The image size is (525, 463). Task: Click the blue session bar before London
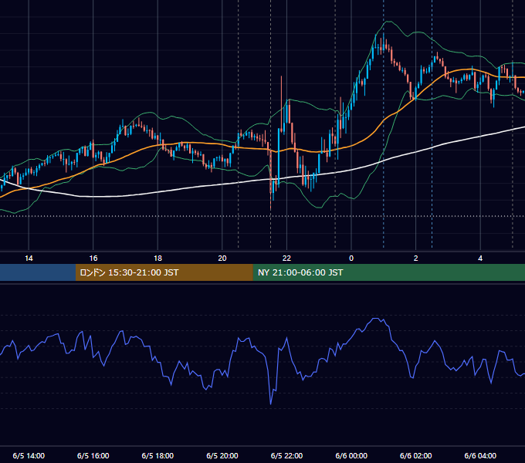pyautogui.click(x=38, y=272)
